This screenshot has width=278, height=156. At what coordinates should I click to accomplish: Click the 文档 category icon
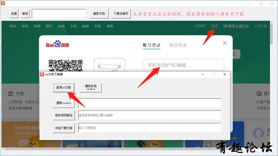pyautogui.click(x=11, y=94)
